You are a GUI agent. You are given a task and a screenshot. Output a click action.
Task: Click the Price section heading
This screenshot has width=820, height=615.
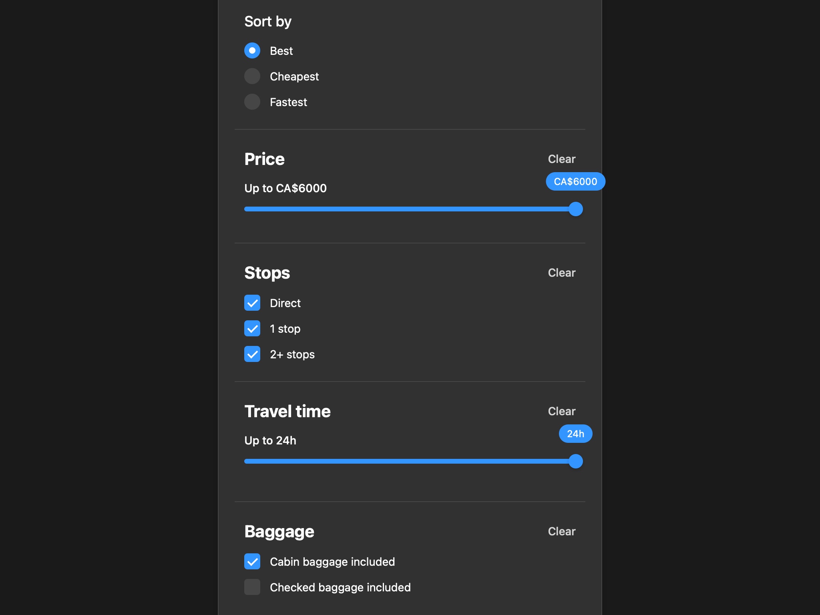click(264, 159)
